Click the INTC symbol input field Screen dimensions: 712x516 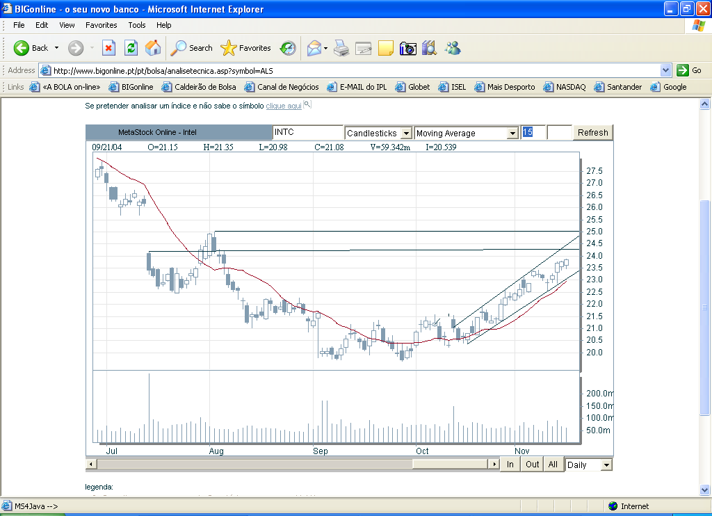click(x=307, y=132)
